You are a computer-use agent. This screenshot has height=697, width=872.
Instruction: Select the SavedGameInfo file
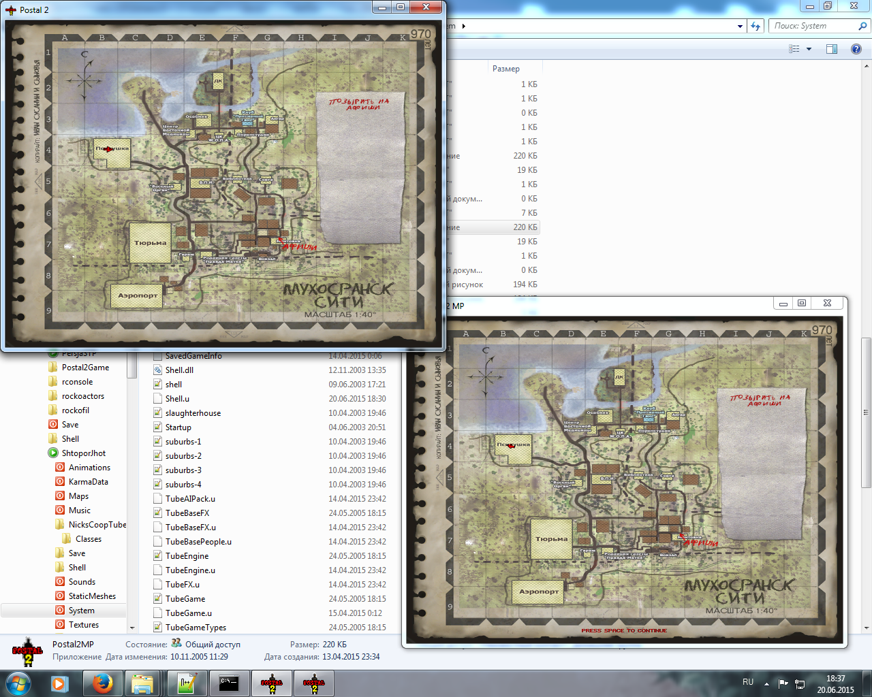[193, 356]
